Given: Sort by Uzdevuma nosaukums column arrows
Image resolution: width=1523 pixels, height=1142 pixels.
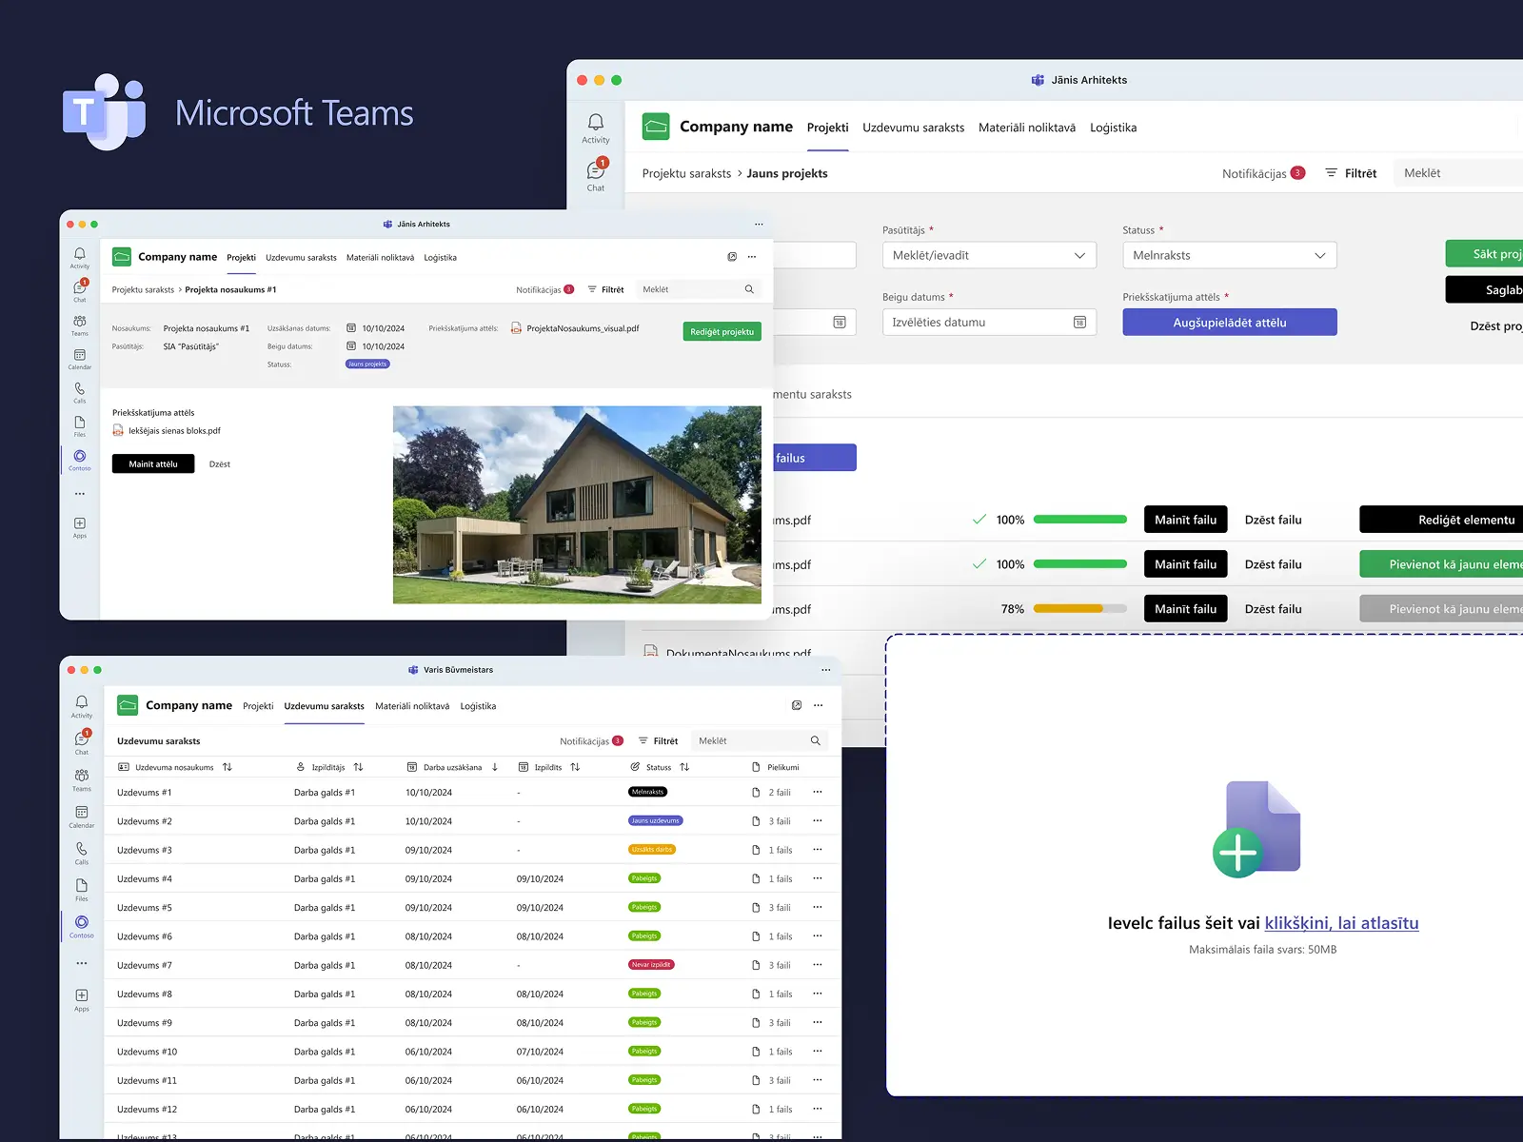Looking at the screenshot, I should pyautogui.click(x=227, y=767).
